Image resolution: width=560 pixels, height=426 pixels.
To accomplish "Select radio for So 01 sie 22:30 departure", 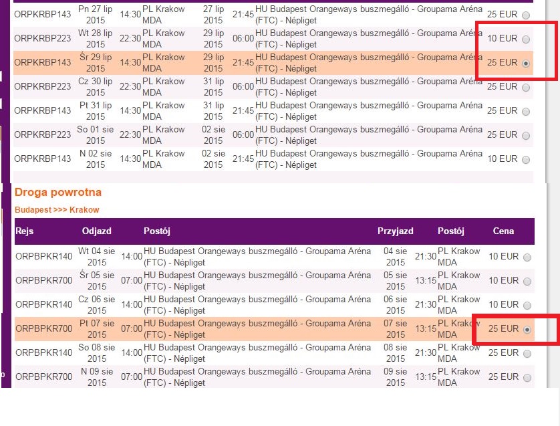I will pos(526,136).
